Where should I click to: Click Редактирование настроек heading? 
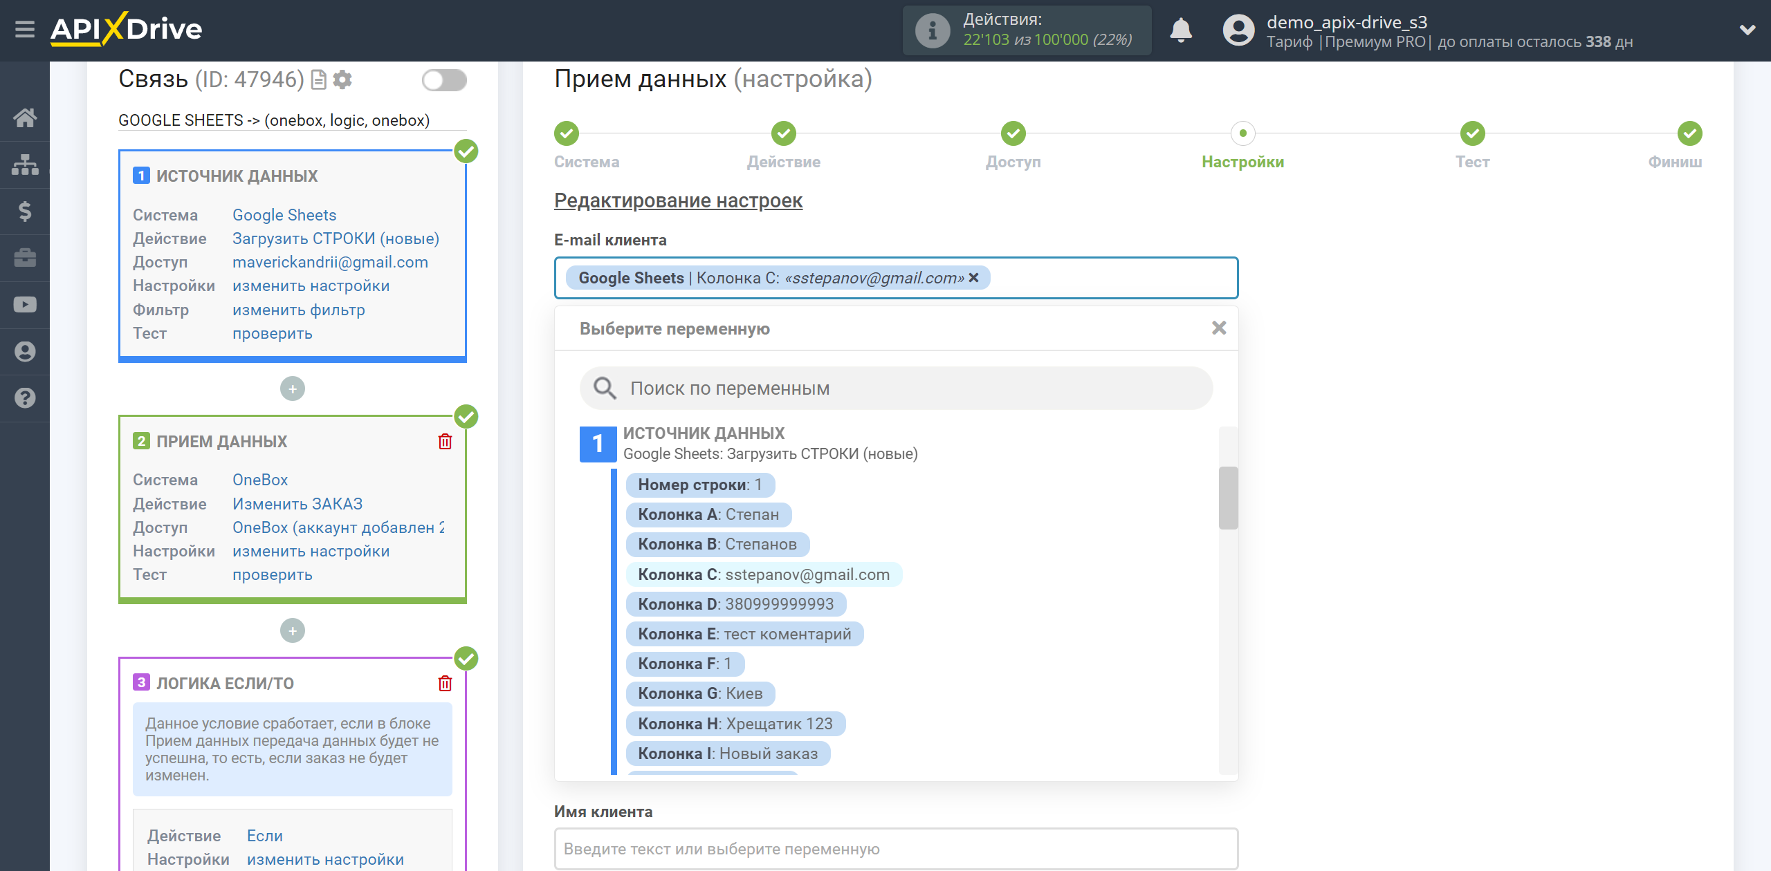pyautogui.click(x=678, y=200)
